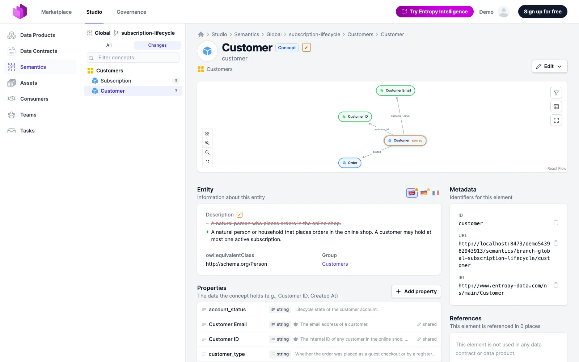Switch entity language to German flag
The height and width of the screenshot is (362, 579).
coord(424,193)
